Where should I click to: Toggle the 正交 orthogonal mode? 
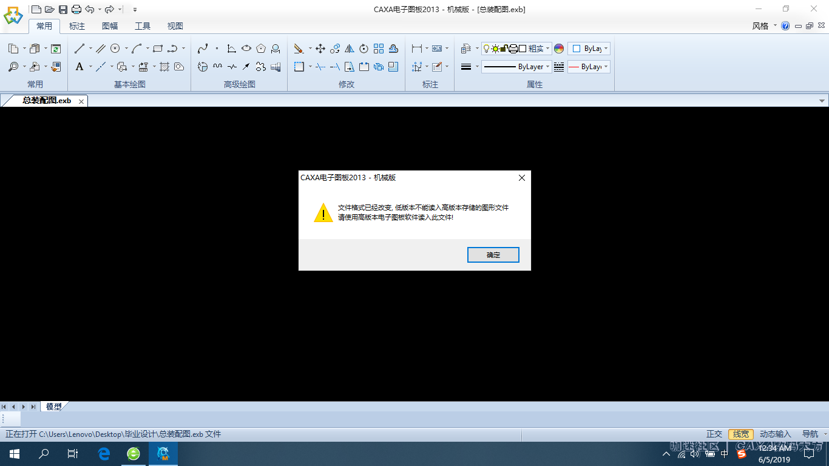click(714, 434)
